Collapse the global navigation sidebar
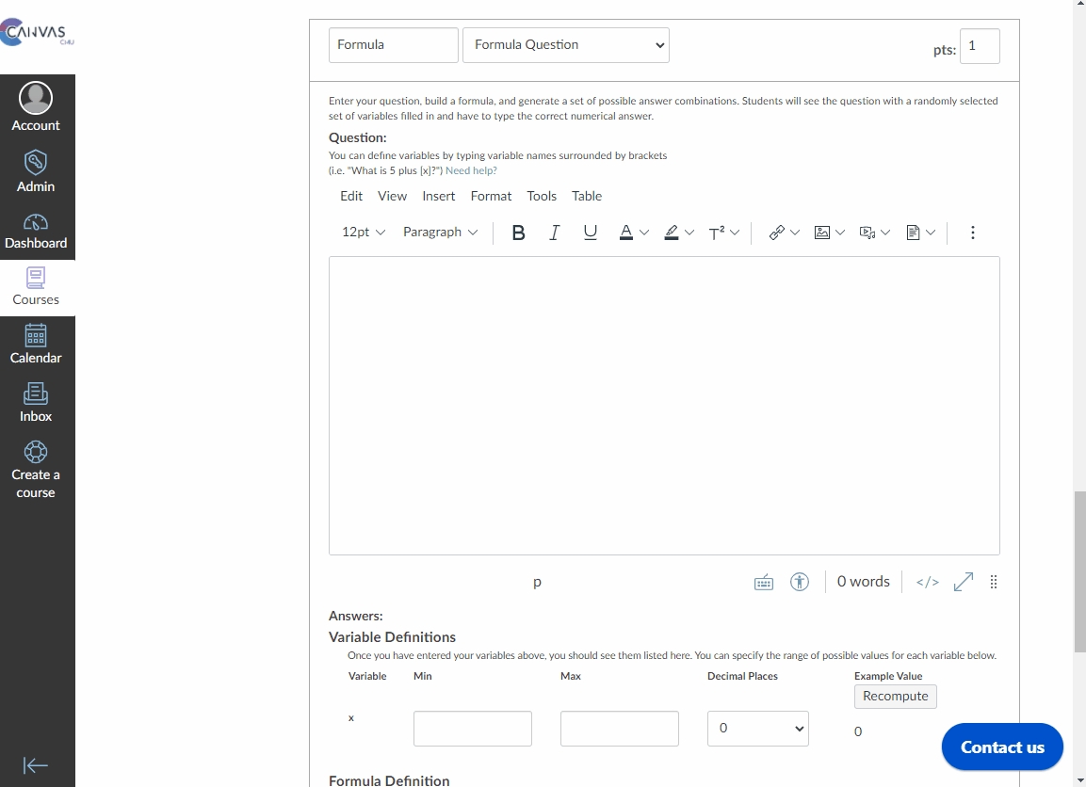1086x787 pixels. point(36,765)
